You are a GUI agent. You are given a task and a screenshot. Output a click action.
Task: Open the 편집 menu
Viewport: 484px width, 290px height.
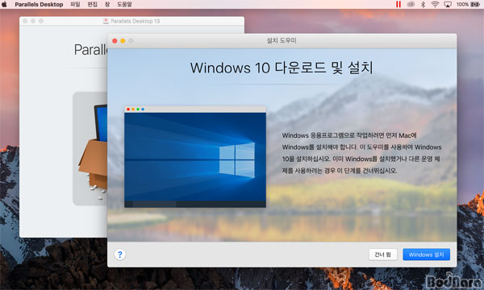click(92, 4)
